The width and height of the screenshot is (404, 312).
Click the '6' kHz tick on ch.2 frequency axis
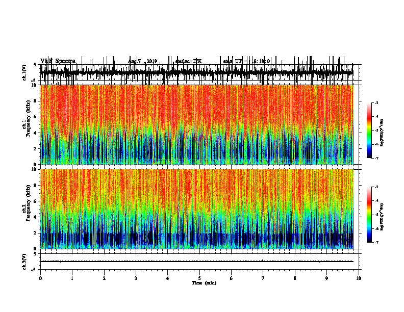[36, 201]
